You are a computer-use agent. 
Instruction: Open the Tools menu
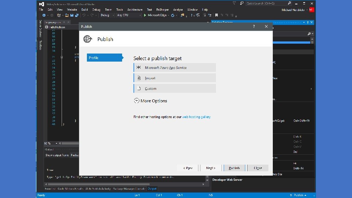(120, 10)
